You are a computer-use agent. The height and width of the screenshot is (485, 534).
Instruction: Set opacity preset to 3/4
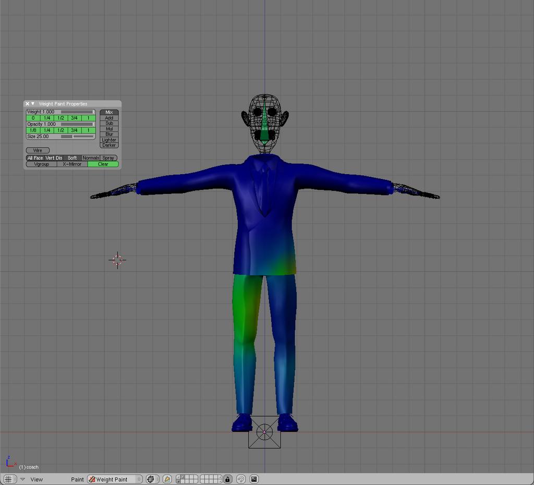74,130
